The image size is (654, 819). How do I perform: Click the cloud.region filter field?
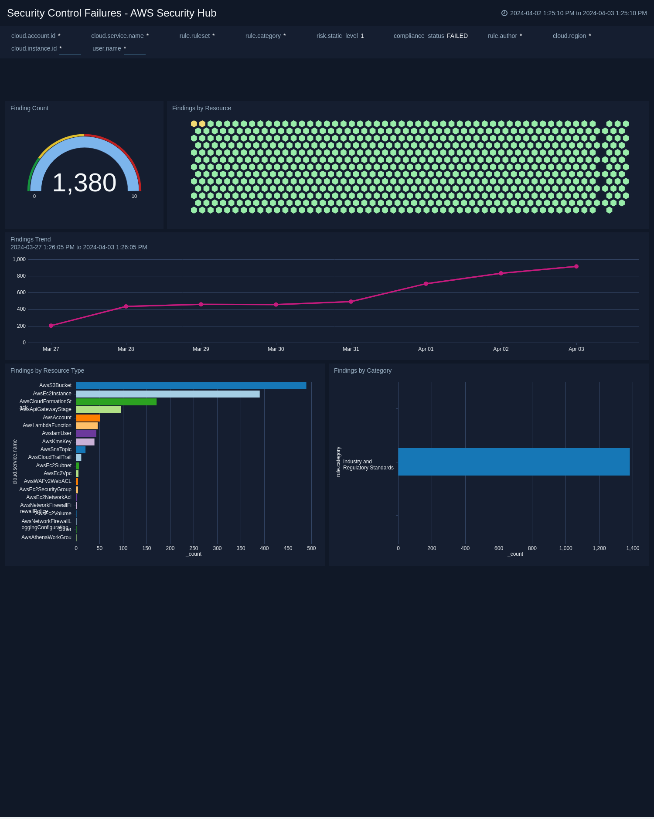coord(599,36)
